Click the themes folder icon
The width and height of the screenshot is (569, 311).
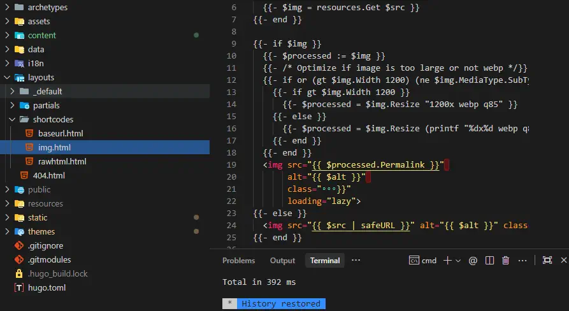coord(19,232)
